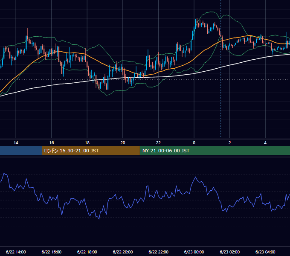Click the ロンドン 15:30-21:00 JST session bar
The width and height of the screenshot is (290, 256).
click(x=90, y=151)
